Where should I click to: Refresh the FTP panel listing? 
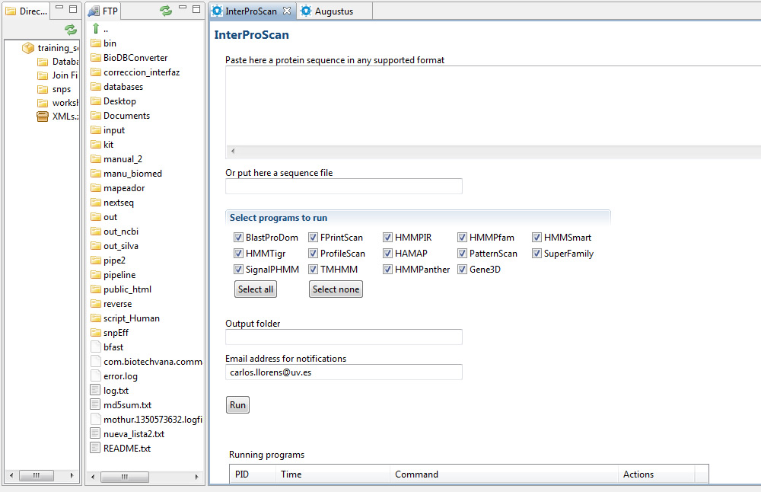click(x=165, y=11)
